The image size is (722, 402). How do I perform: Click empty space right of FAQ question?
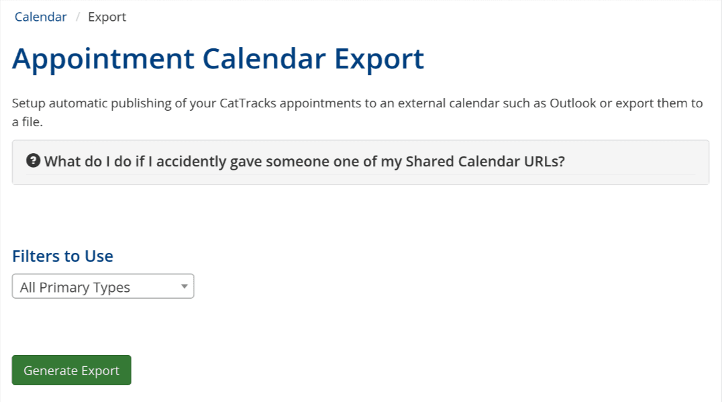pos(637,162)
